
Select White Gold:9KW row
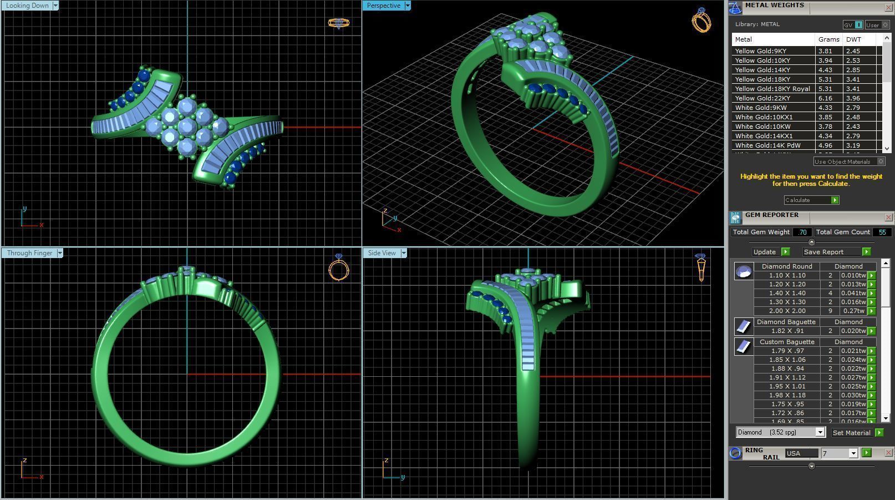click(807, 108)
